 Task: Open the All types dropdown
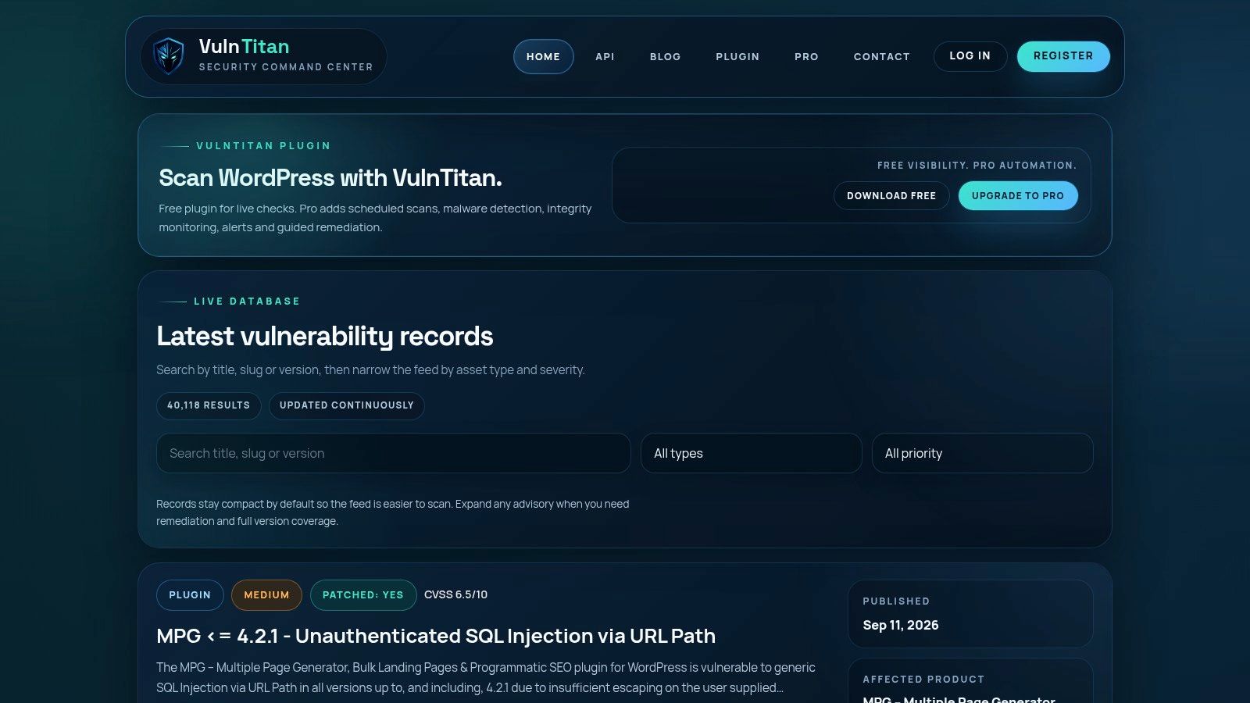click(751, 453)
